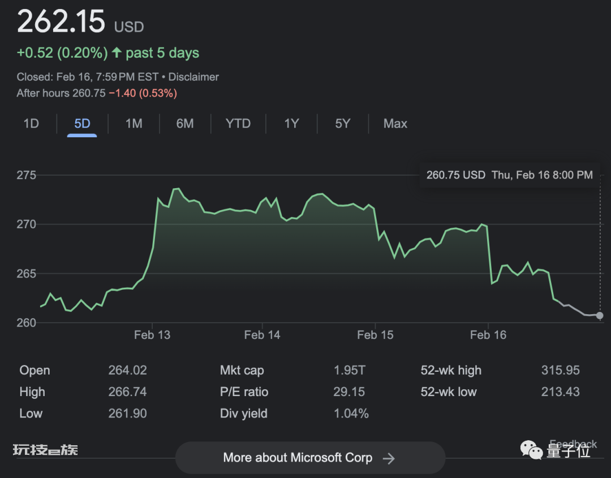Click the arrow in More about Microsoft Corp

tap(389, 459)
